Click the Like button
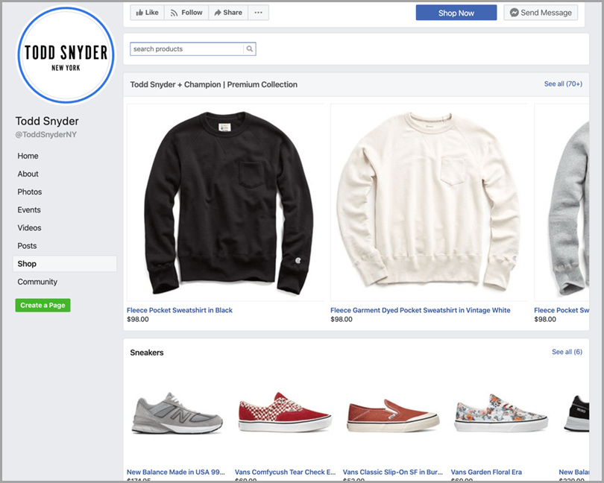 (x=147, y=13)
